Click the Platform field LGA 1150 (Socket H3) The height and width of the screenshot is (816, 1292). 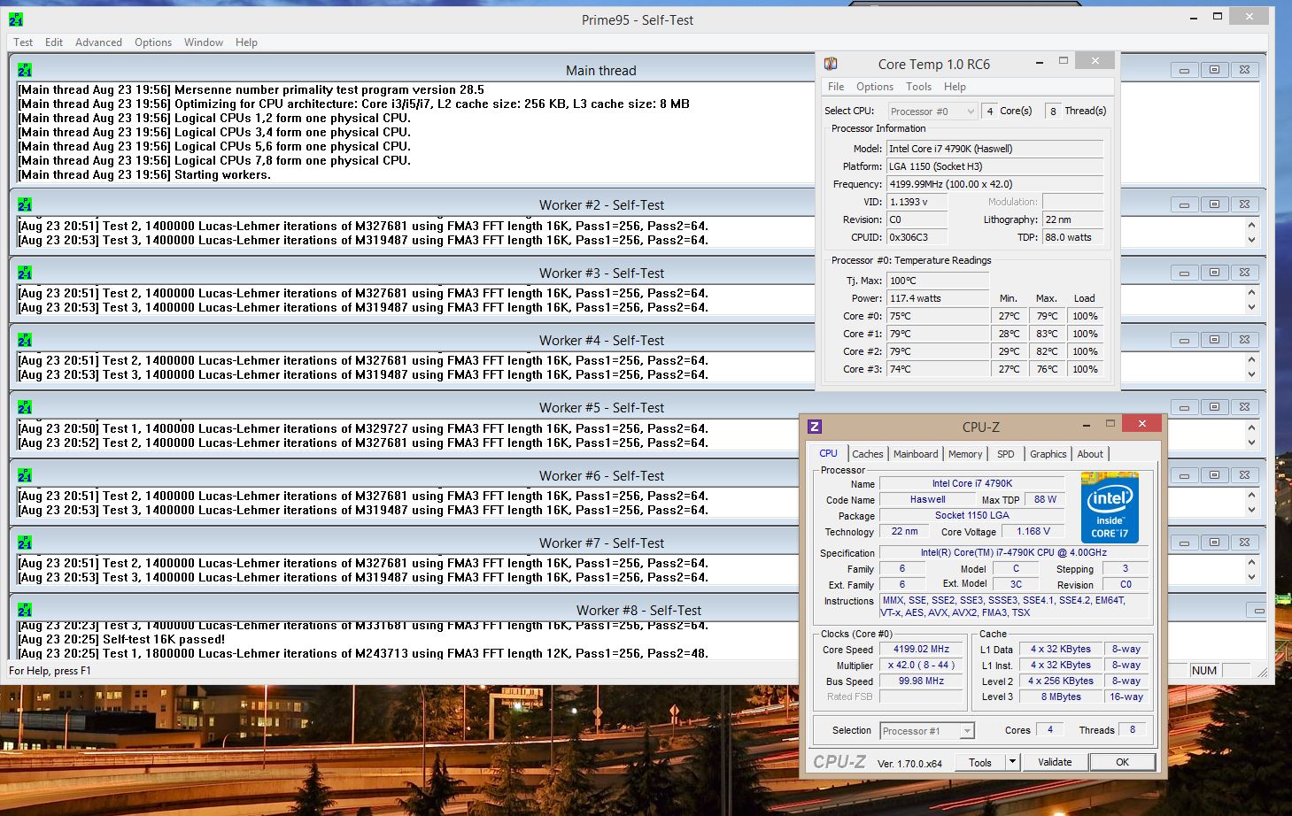point(995,166)
